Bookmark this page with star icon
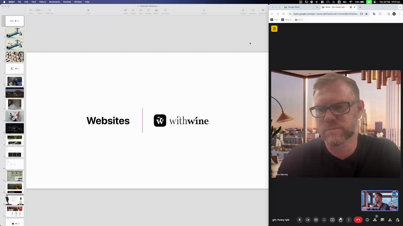Screen dimensions: 403x226 tap(366, 14)
